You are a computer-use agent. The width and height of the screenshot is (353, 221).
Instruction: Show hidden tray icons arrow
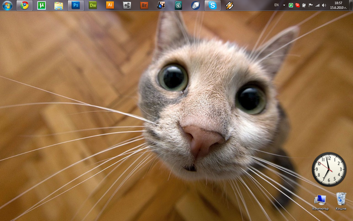click(x=284, y=5)
